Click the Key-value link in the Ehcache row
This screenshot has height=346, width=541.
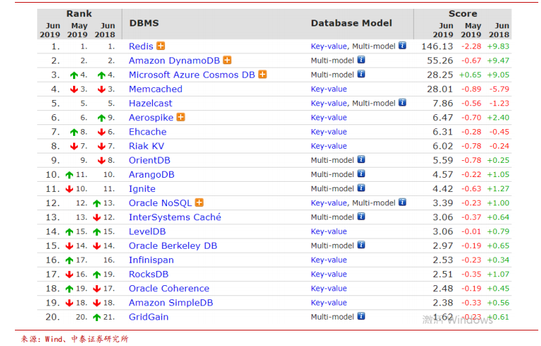(329, 132)
